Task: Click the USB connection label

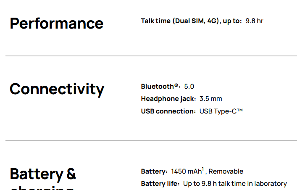Action: pyautogui.click(x=168, y=111)
